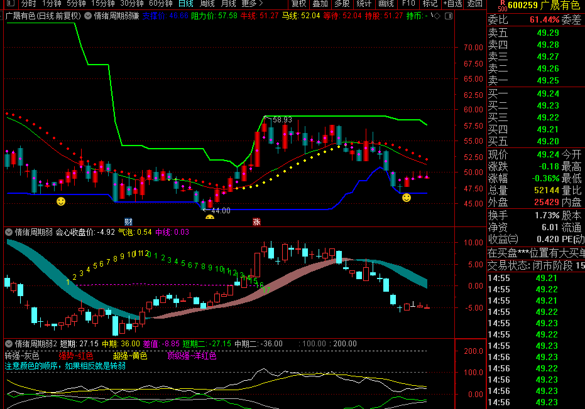Open the 更多 periods dropdown
Image resolution: width=585 pixels, height=409 pixels.
(252, 3)
